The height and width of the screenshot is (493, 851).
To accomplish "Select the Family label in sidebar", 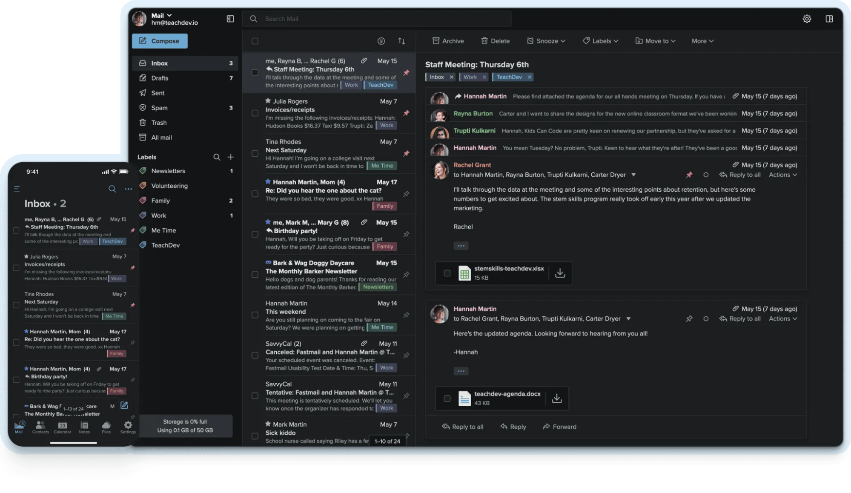I will tap(160, 201).
